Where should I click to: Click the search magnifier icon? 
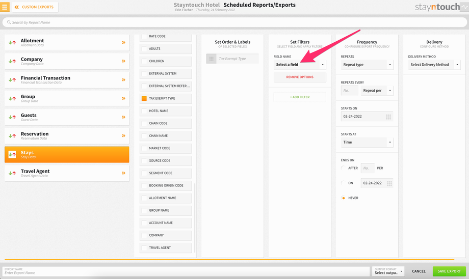tap(9, 22)
